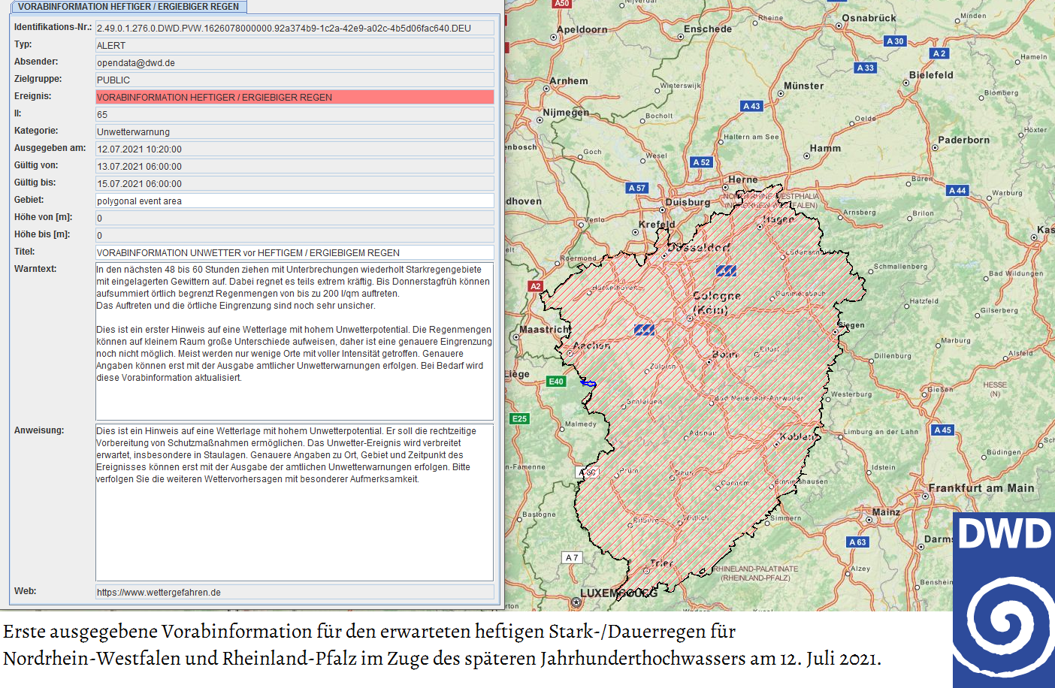Click the DWD logo
Image resolution: width=1055 pixels, height=688 pixels.
pyautogui.click(x=1004, y=600)
